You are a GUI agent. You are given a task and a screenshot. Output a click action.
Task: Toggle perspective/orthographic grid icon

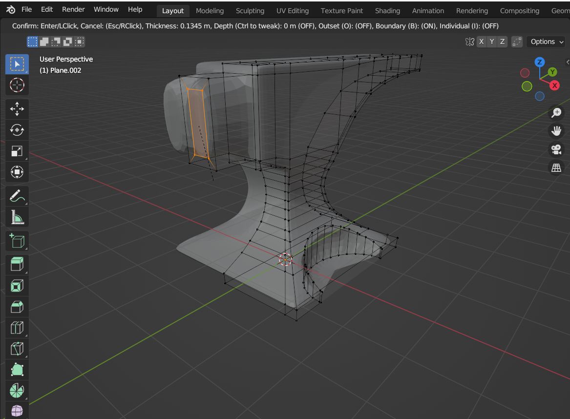[556, 168]
